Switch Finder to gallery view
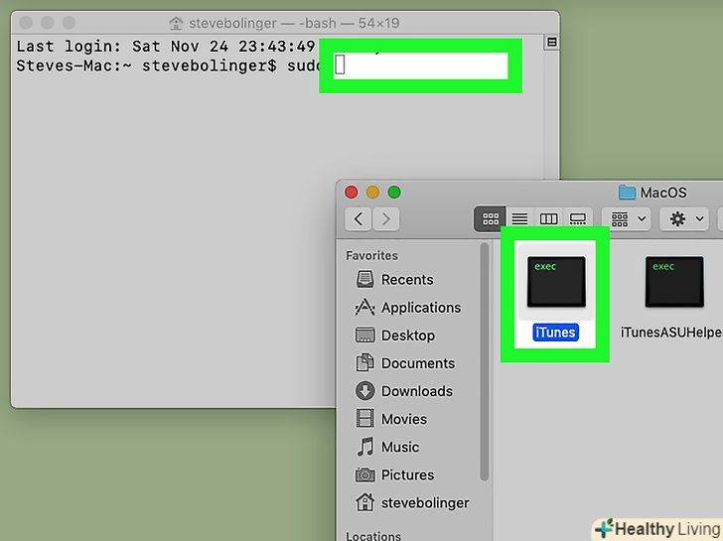Screen dimensions: 723x541 point(578,219)
